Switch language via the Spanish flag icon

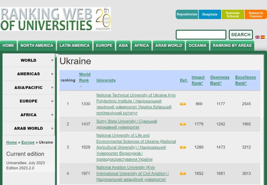(x=263, y=37)
